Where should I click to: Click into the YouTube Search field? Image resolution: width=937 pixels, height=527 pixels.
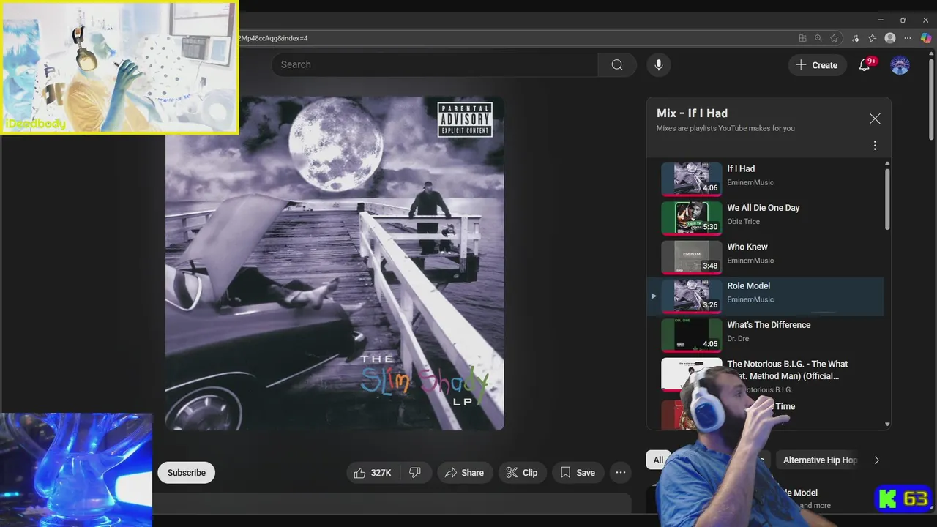tap(435, 65)
